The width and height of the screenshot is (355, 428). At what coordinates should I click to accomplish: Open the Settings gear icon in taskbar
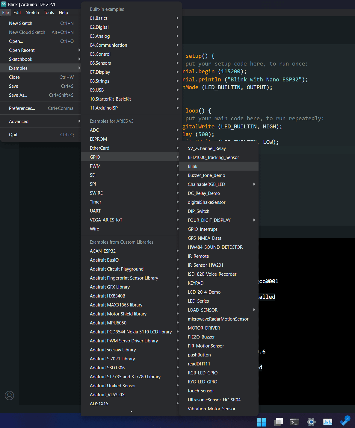311,422
